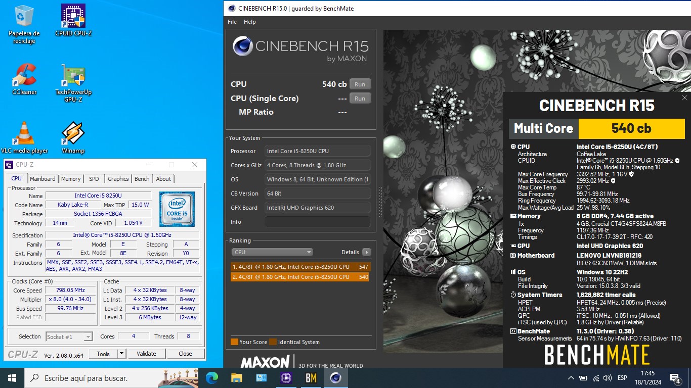Click the Cores x GHz field in Cinebench
The image size is (691, 388).
click(318, 165)
